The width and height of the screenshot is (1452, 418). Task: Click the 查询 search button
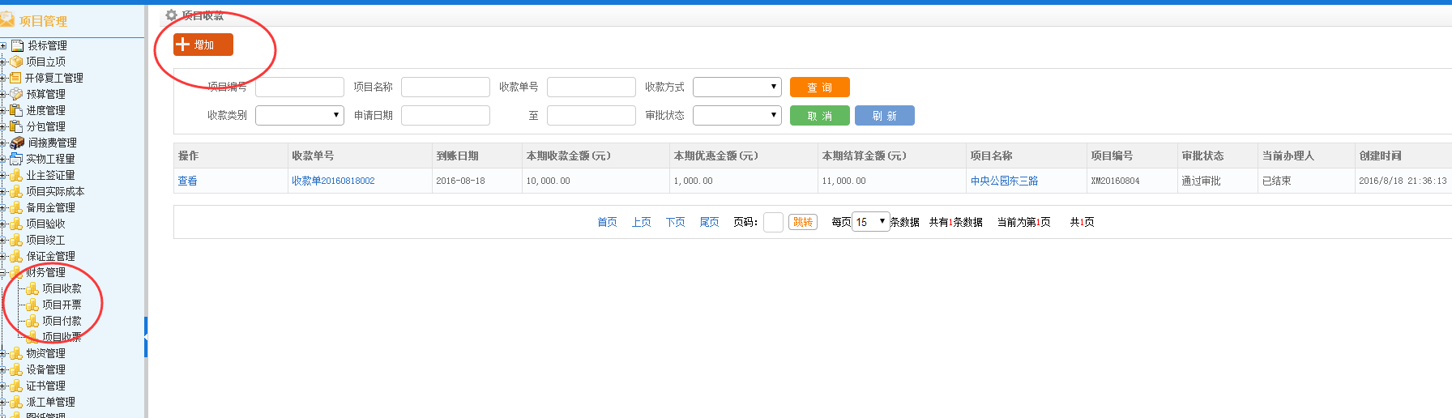point(820,87)
